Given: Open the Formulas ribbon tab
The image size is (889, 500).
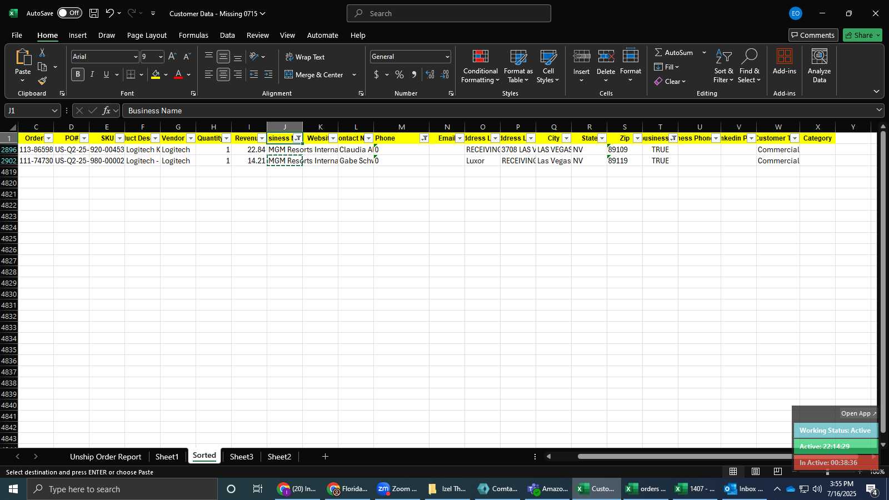Looking at the screenshot, I should (x=193, y=35).
